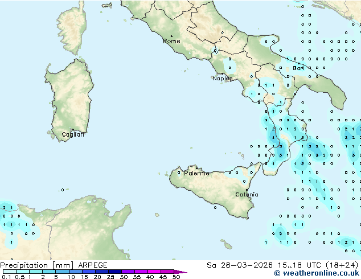Click the purple 50 mm end arrow of the legend
Screen dimensions: 361x279
pos(180,272)
